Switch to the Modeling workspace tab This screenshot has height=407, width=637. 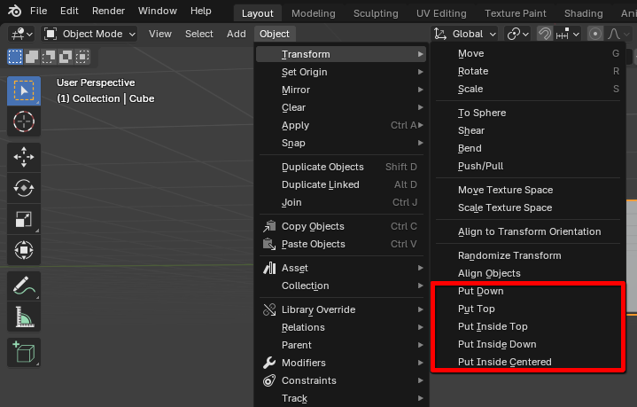coord(314,13)
